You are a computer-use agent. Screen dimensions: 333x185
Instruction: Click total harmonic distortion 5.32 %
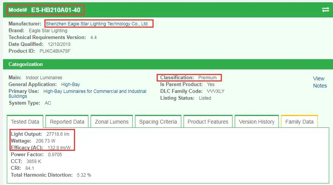[x=84, y=175]
